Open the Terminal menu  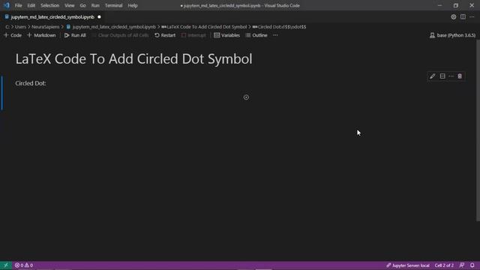(113, 5)
